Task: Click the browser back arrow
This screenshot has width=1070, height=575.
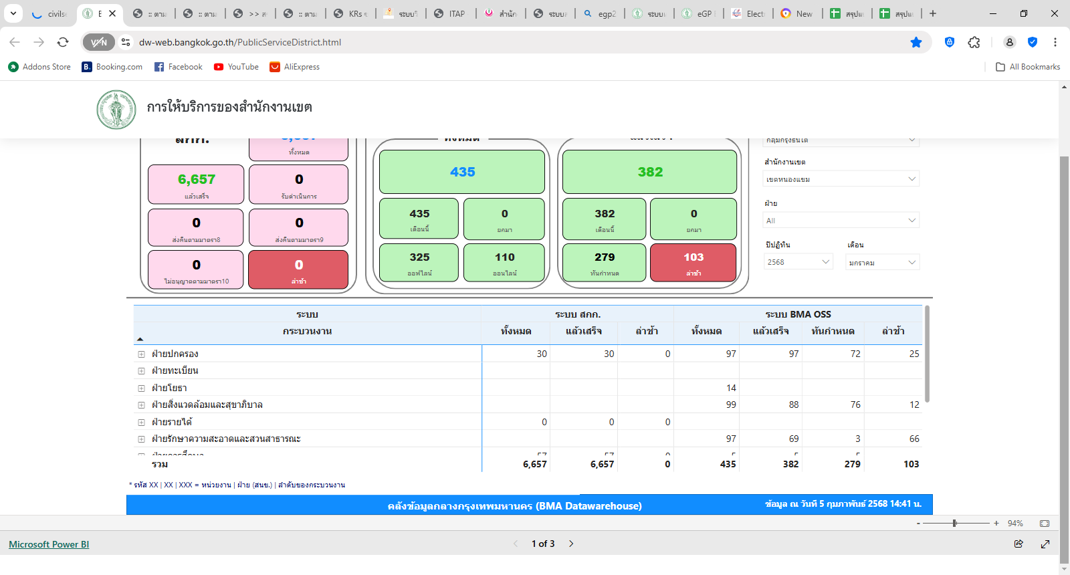Action: click(x=15, y=42)
